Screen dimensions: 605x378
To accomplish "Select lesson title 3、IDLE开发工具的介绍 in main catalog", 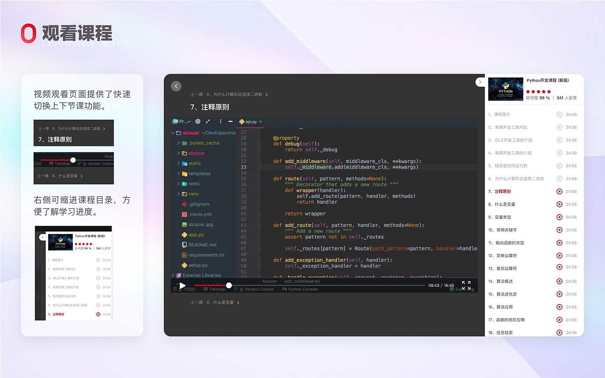I will (510, 140).
